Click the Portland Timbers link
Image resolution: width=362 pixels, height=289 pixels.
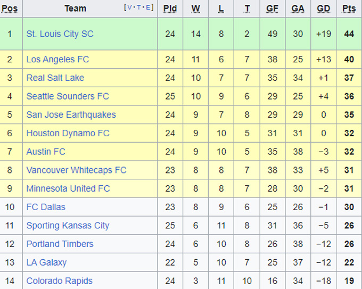click(x=60, y=244)
